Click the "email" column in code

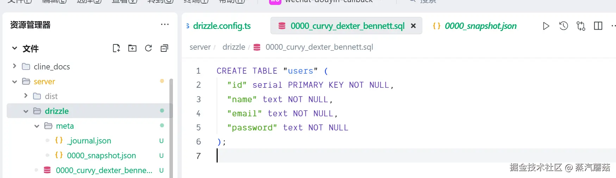click(244, 113)
